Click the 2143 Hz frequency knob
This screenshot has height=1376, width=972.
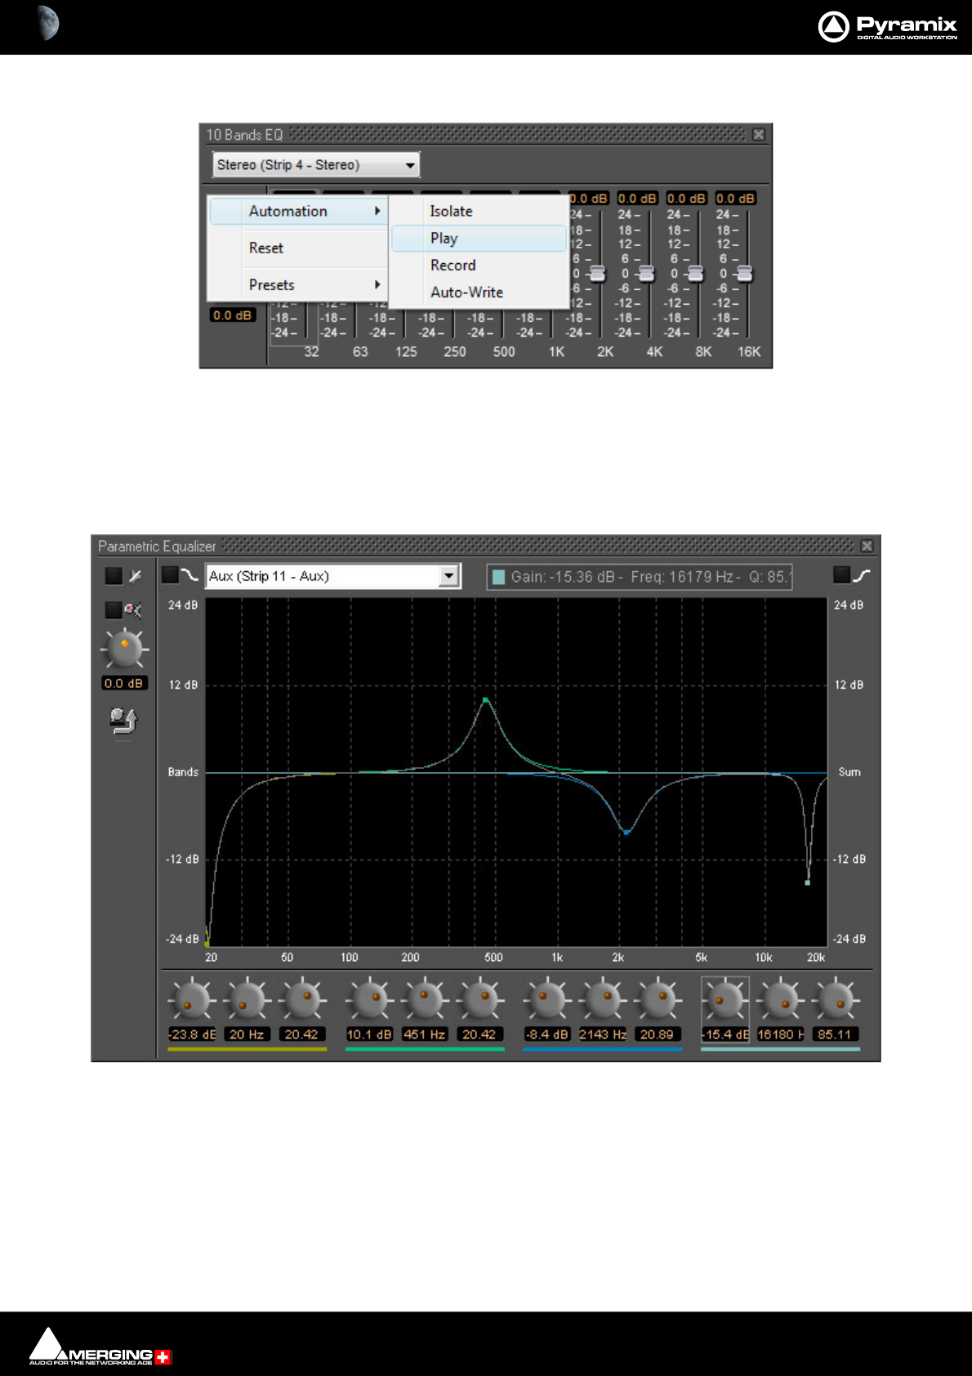[x=603, y=999]
